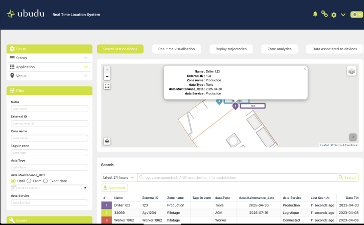Focus the data.Type filter field
Image resolution: width=364 pixels, height=225 pixels.
coord(49,167)
